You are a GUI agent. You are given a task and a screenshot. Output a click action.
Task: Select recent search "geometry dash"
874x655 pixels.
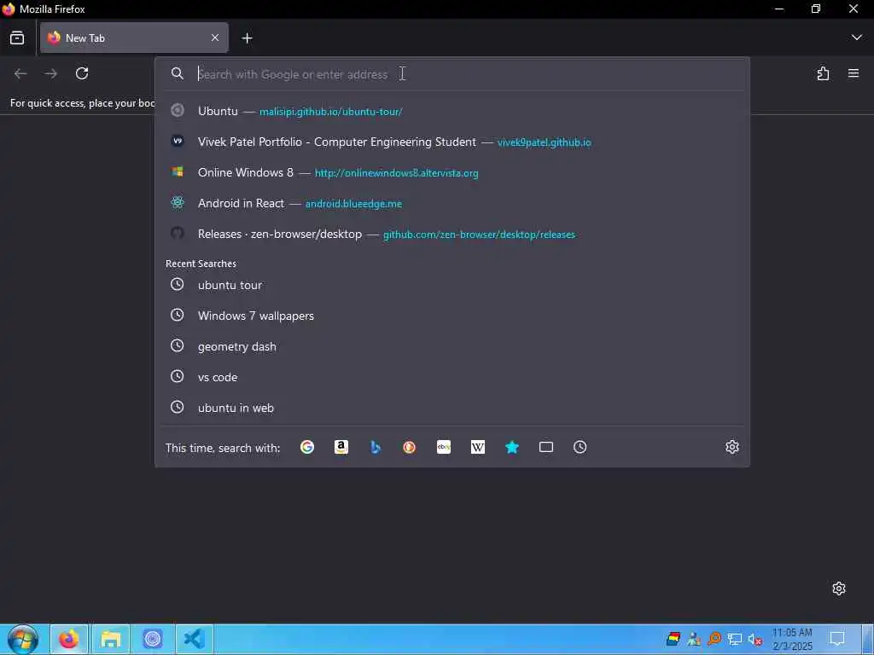454,346
